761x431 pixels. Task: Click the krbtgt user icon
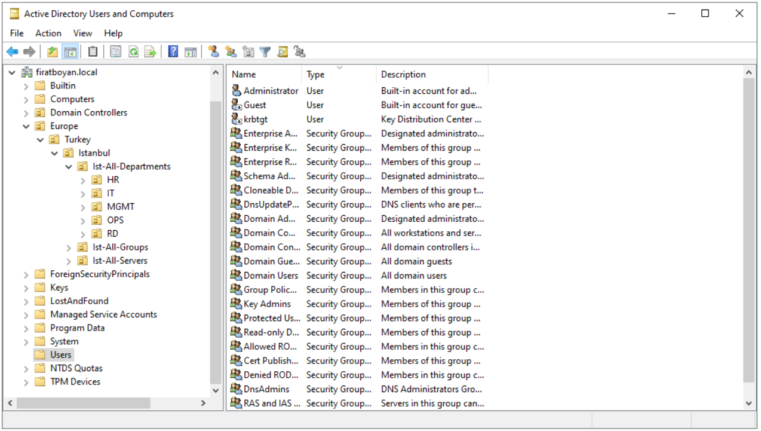tap(237, 120)
